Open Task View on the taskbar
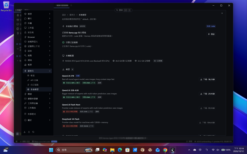This screenshot has height=154, width=247. pyautogui.click(x=97, y=150)
